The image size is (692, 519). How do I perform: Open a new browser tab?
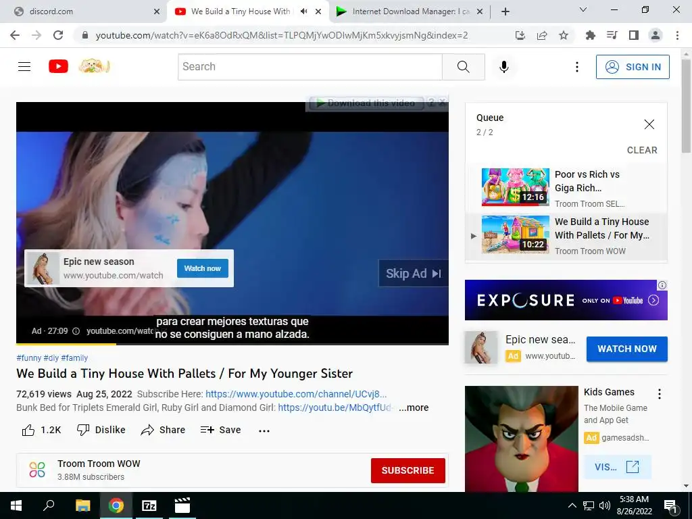click(x=505, y=11)
